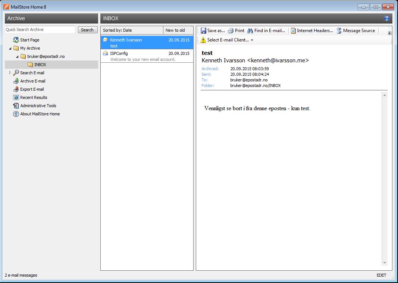Click the warning icon beside Select E-mail Client
The height and width of the screenshot is (283, 398).
click(203, 40)
